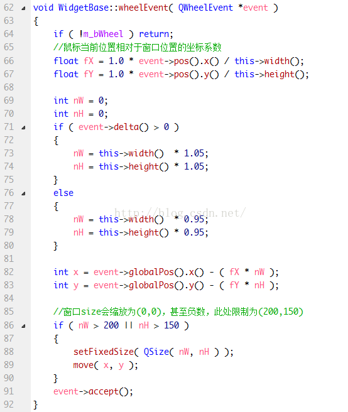The width and height of the screenshot is (348, 412).
Task: Click globalPos().x() on line 82
Action: tap(166, 272)
